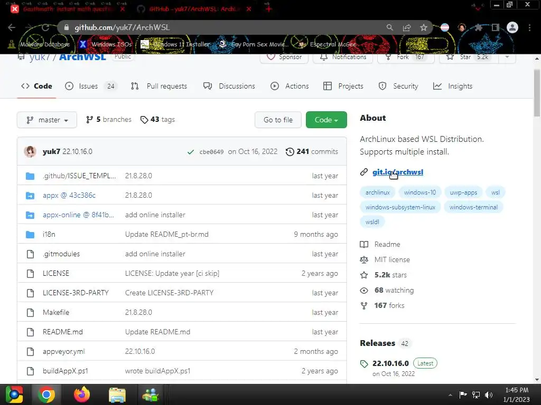541x405 pixels.
Task: Open the Issues tab
Action: [91, 86]
